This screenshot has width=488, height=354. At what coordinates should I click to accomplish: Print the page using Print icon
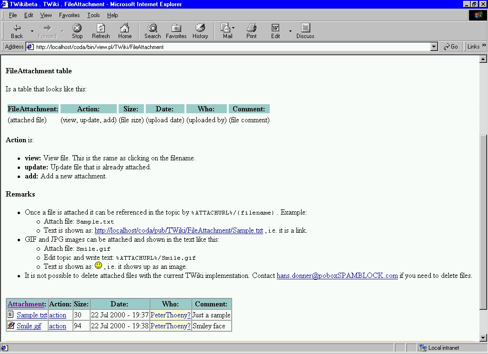tap(251, 31)
